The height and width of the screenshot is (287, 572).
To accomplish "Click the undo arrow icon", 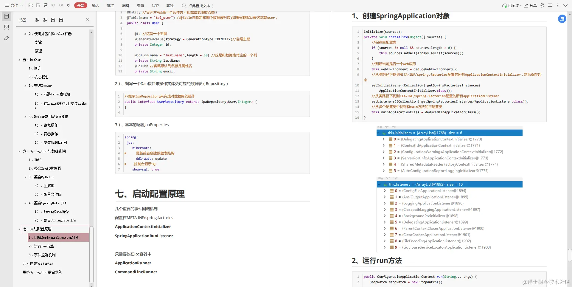I will [x=53, y=5].
